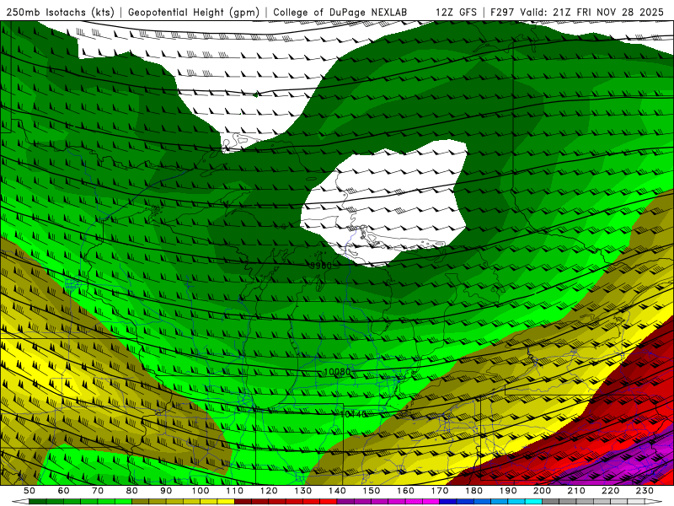Viewport: 674px width, 506px height.
Task: Click the 130 value on the legend
Action: pos(303,491)
